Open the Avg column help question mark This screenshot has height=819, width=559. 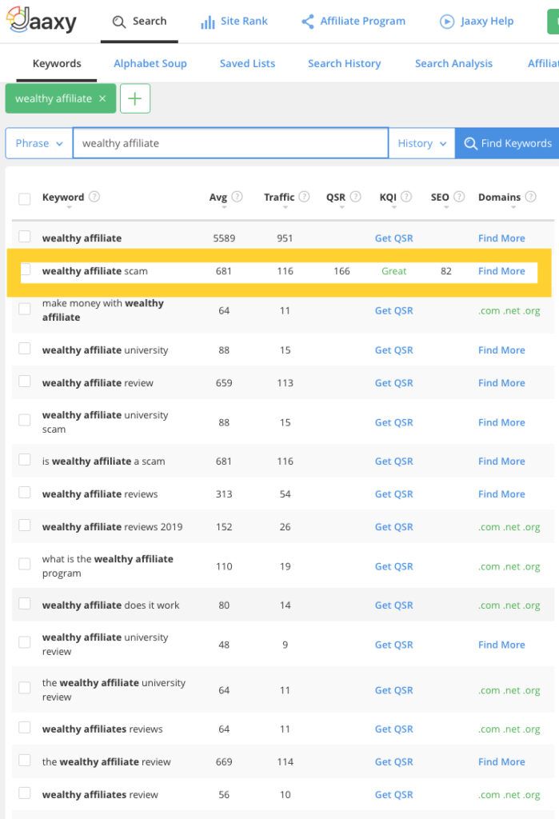[237, 197]
